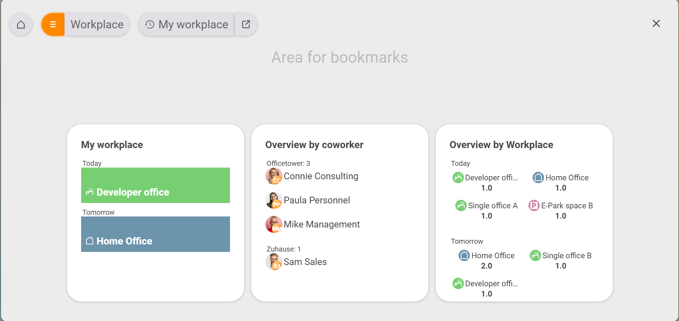Click Sam Sales' avatar
679x321 pixels.
pos(274,262)
